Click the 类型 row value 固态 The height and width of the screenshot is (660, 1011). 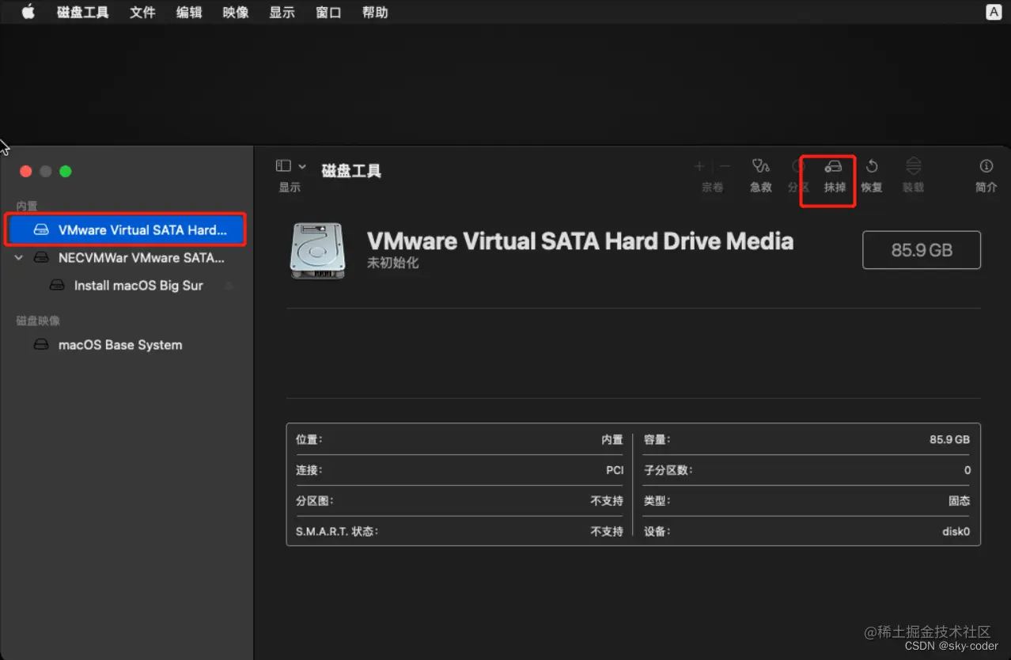960,501
